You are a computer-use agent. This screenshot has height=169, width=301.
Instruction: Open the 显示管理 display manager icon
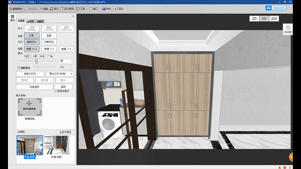point(62,9)
